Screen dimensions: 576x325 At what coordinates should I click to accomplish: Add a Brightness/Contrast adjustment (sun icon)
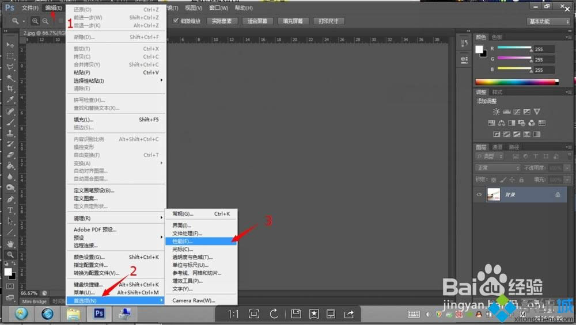(497, 112)
